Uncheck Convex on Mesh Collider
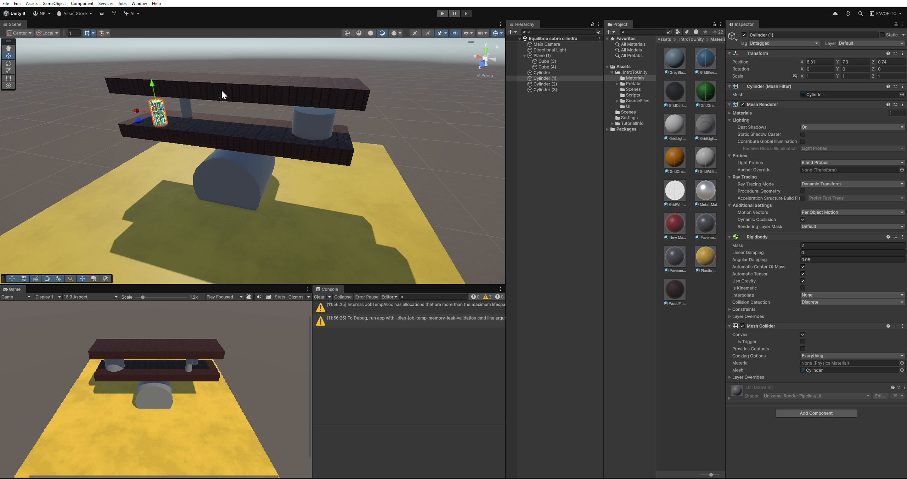The width and height of the screenshot is (907, 479). click(803, 334)
